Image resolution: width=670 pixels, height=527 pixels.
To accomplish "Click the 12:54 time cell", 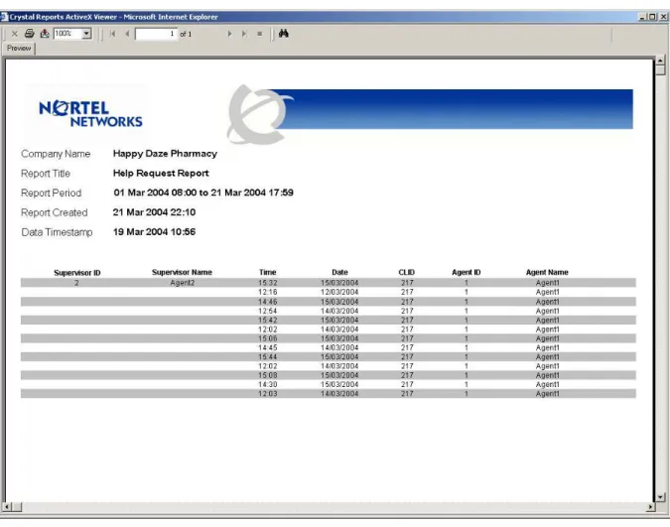I will (x=267, y=312).
